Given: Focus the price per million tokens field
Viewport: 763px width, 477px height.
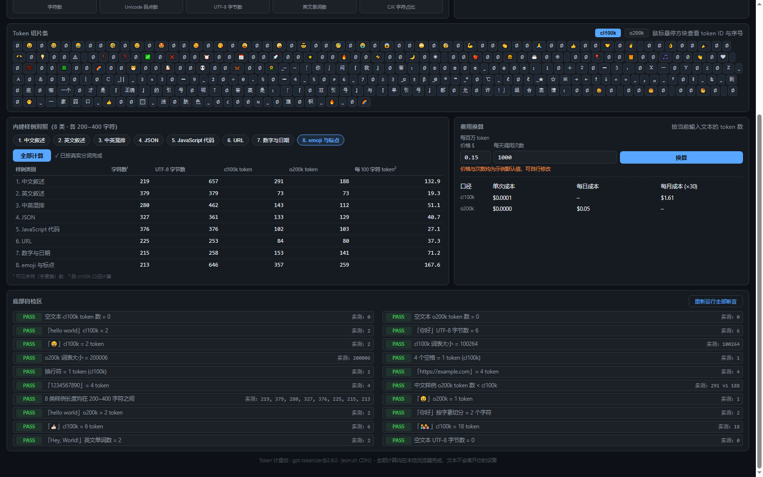Looking at the screenshot, I should click(x=475, y=157).
